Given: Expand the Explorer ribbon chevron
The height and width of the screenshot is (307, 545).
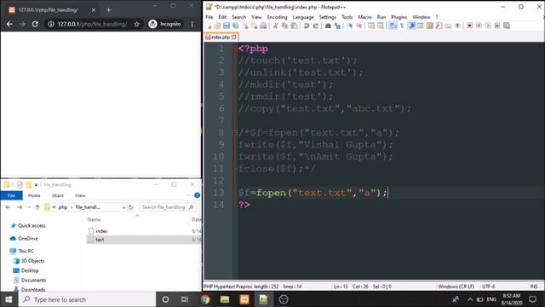Looking at the screenshot, I should click(188, 195).
